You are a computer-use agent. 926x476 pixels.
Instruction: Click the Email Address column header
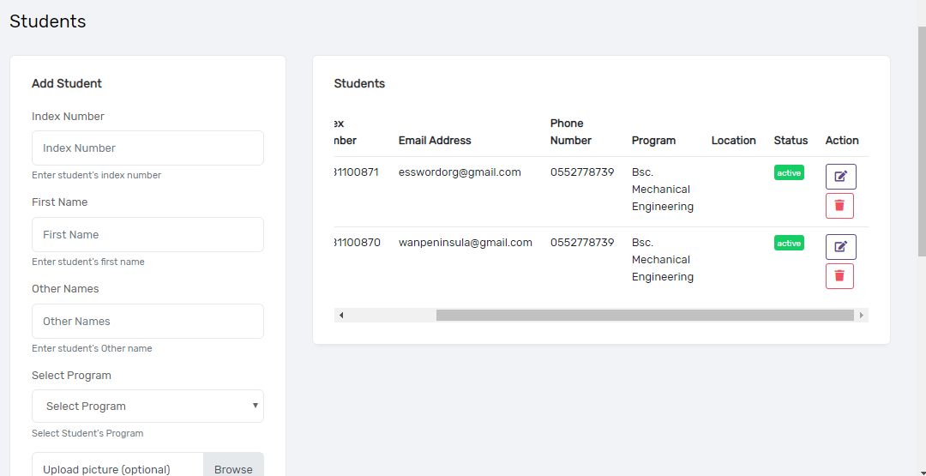(x=435, y=141)
